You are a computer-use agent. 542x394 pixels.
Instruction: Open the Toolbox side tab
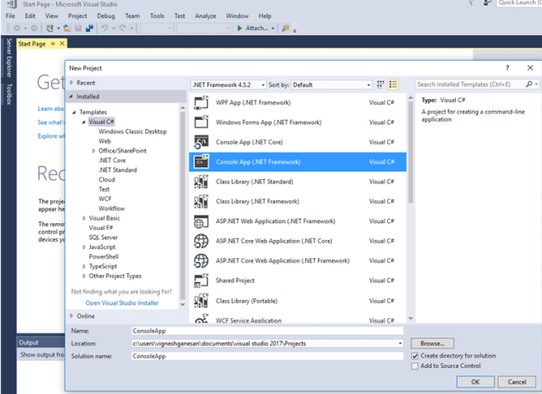[x=9, y=94]
